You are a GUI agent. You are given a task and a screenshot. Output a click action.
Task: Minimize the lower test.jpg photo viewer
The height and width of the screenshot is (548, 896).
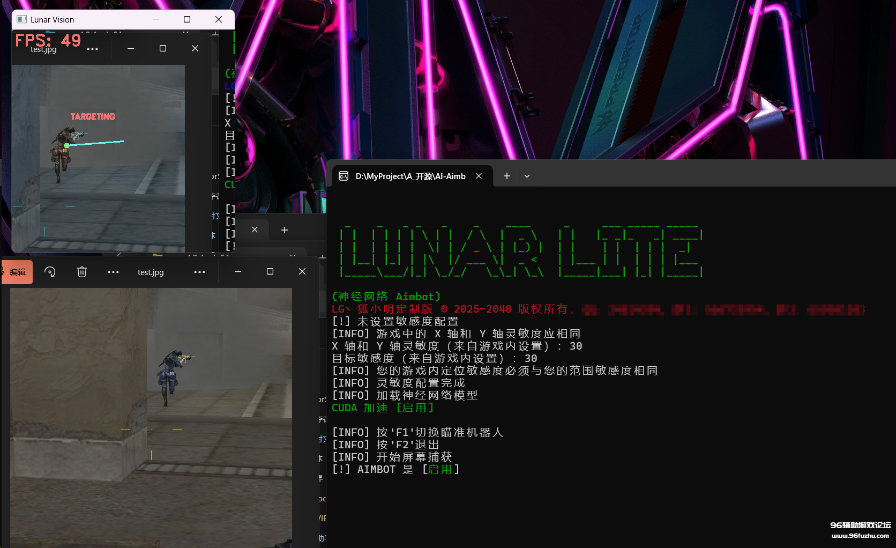click(x=238, y=271)
